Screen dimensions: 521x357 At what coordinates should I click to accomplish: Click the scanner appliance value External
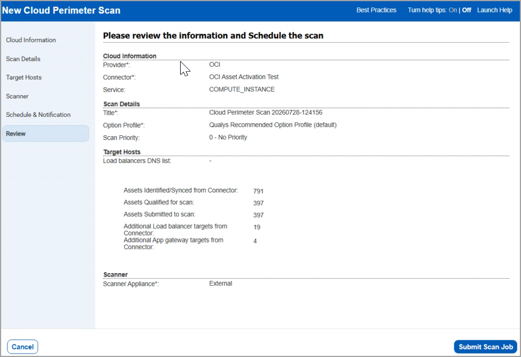[x=221, y=283]
